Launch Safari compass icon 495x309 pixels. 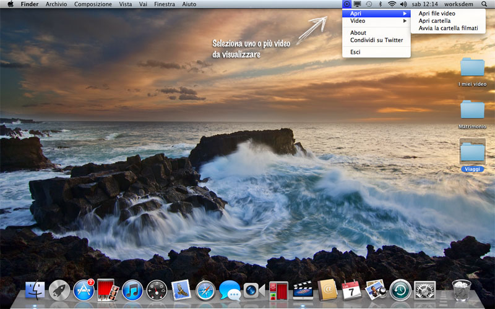(205, 290)
